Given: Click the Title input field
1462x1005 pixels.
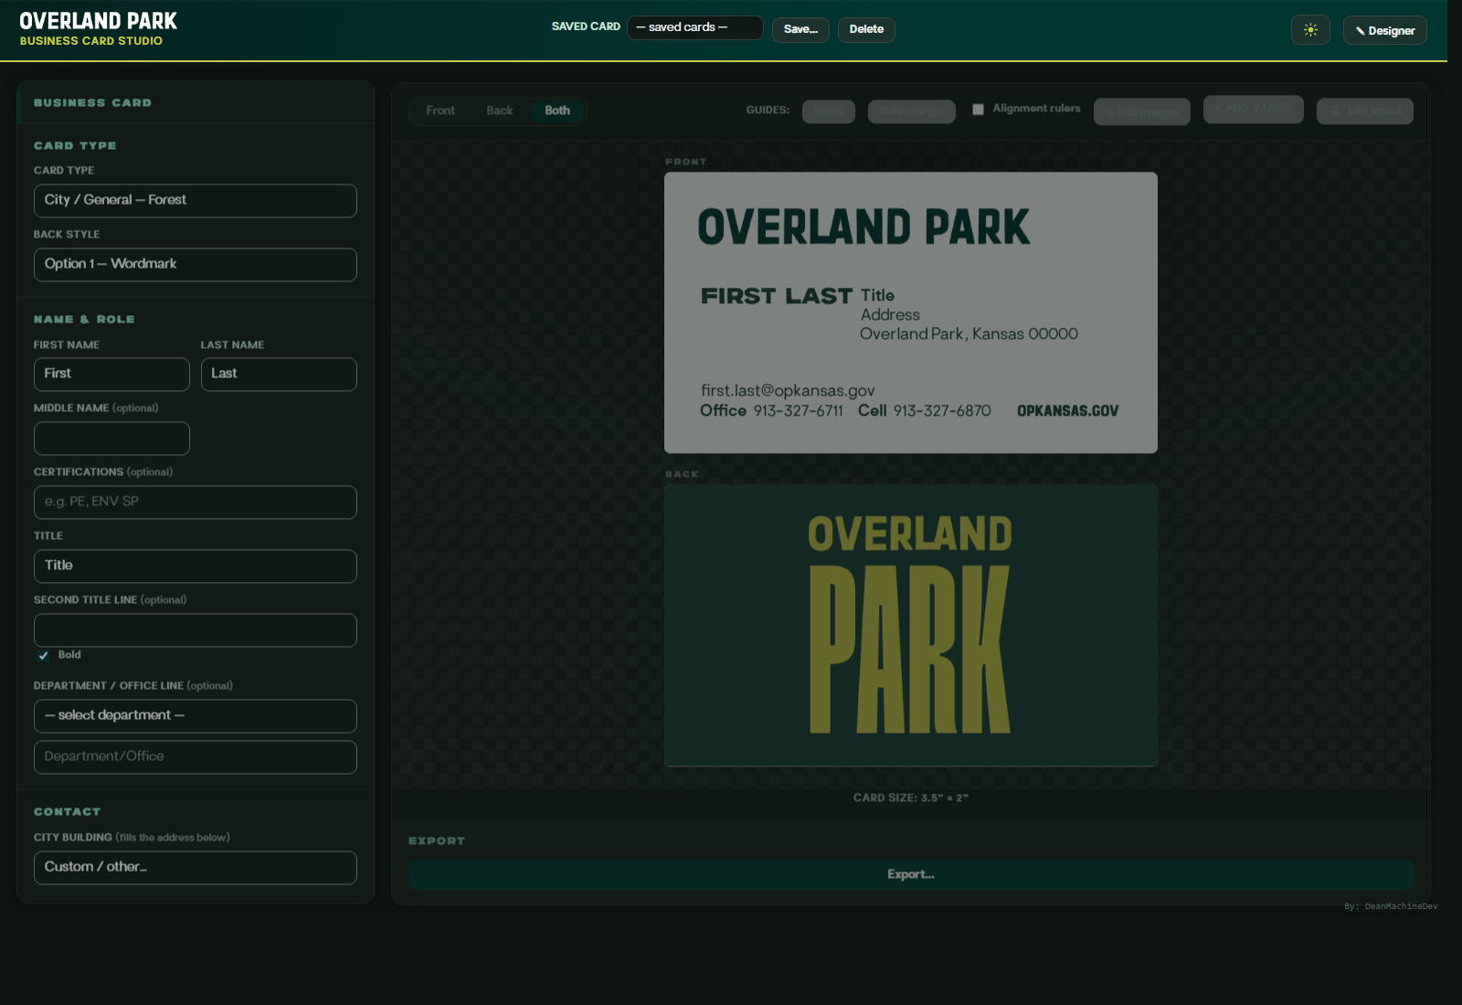Looking at the screenshot, I should (x=196, y=566).
